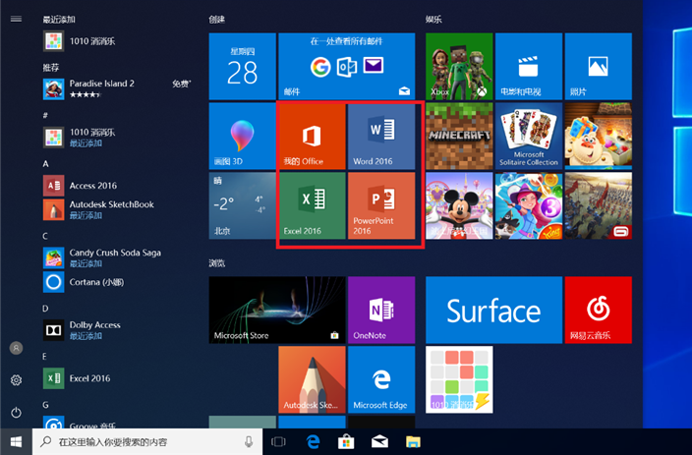Launch the Microsoft Edge tile
Screen dimensions: 692x455
point(381,379)
